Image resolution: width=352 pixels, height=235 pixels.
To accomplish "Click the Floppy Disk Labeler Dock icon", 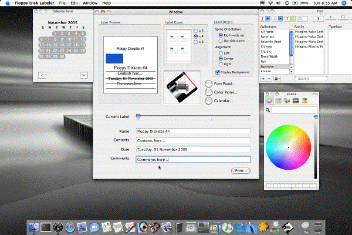I will (288, 227).
